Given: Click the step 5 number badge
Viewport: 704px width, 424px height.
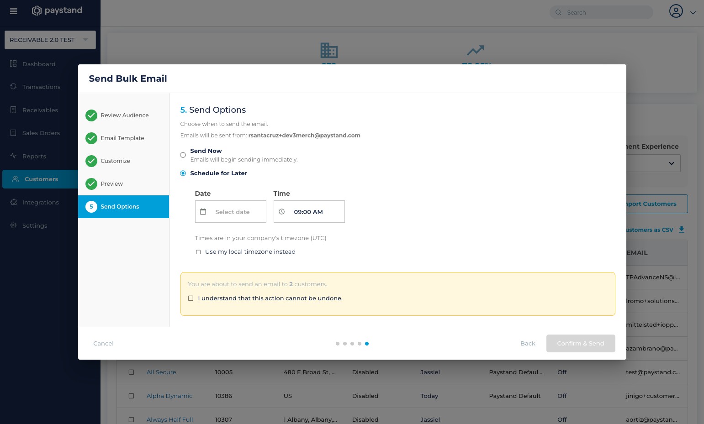Looking at the screenshot, I should [91, 207].
